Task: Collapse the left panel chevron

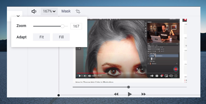Action: click(18, 16)
